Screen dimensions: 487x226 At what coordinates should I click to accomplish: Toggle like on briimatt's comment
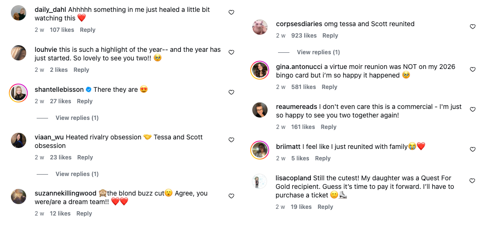pyautogui.click(x=473, y=149)
